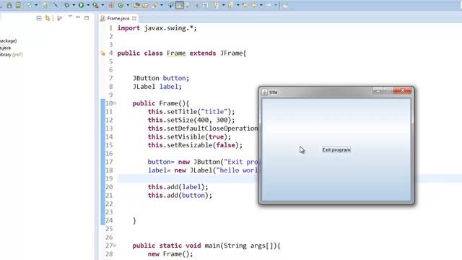Screen dimensions: 462x260
Task: Minimize the Package Explorer panel
Action: click(x=78, y=17)
